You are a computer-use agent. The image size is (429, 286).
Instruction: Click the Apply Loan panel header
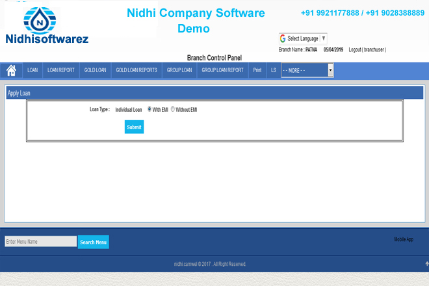pyautogui.click(x=214, y=93)
